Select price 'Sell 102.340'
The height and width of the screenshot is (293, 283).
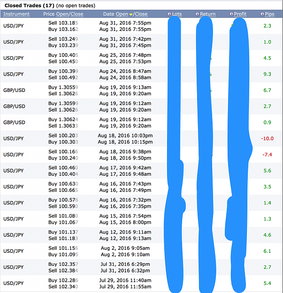point(63,286)
